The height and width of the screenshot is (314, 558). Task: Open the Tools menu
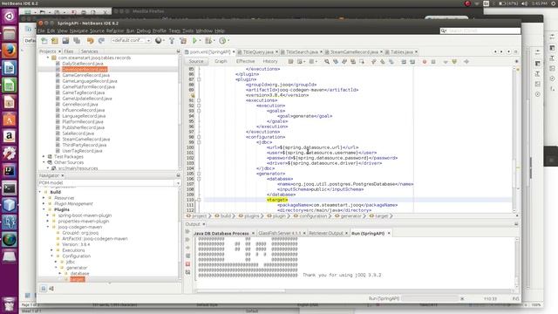point(187,31)
